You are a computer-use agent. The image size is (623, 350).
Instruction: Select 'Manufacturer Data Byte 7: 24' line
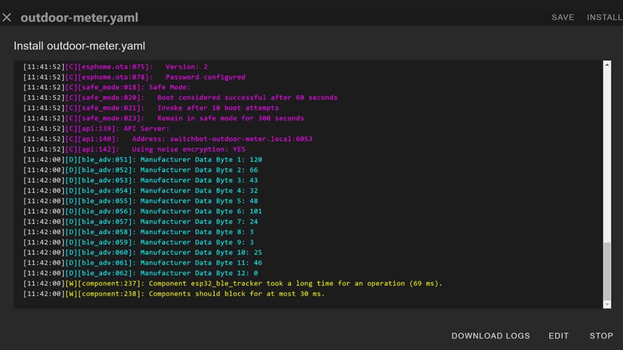pyautogui.click(x=141, y=221)
